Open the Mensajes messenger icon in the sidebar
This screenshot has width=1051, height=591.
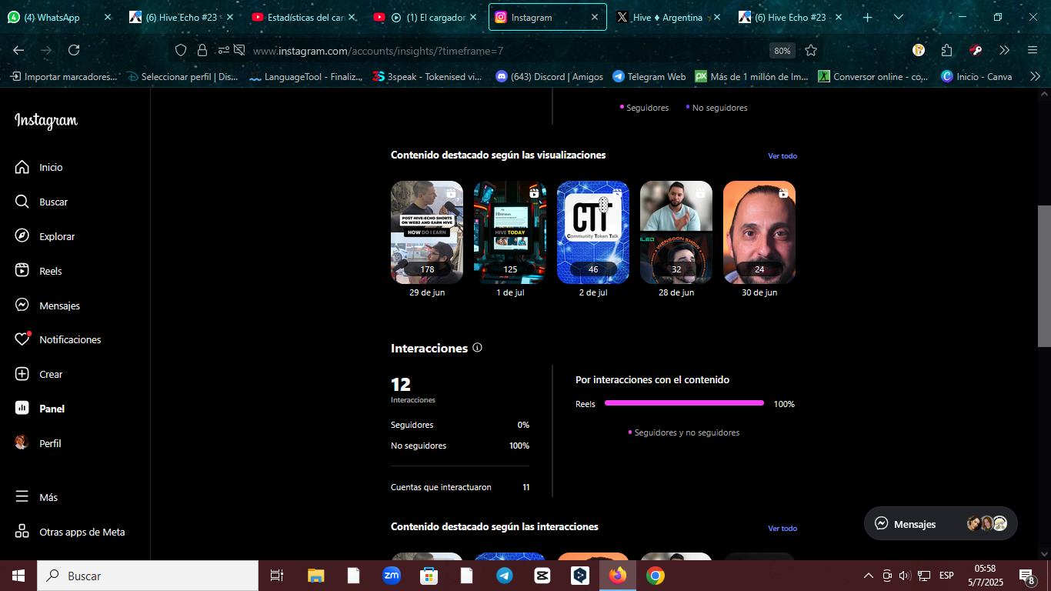click(x=22, y=305)
